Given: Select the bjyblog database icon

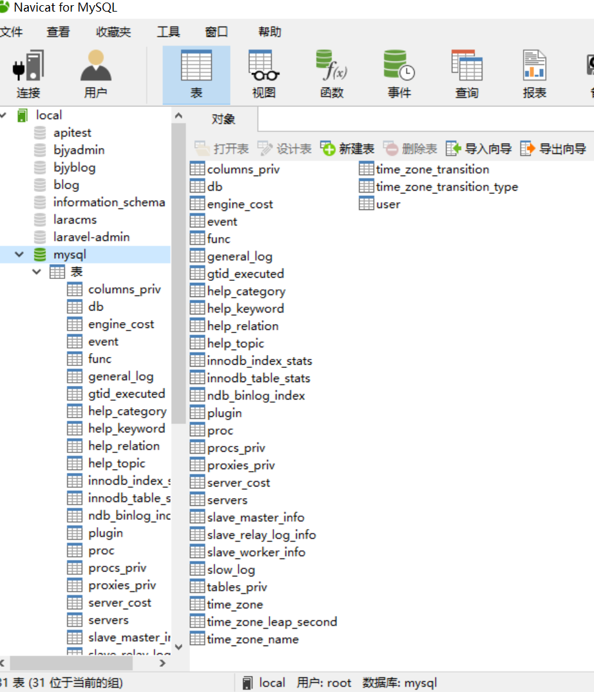Looking at the screenshot, I should (x=40, y=168).
